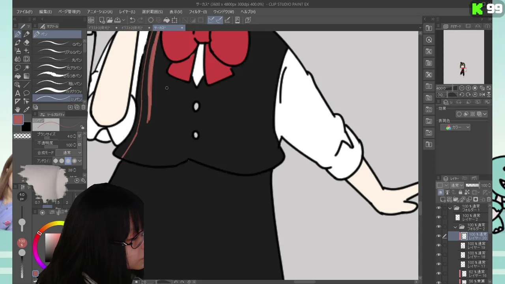
Task: Toggle visibility of レイヤー 20
Action: click(x=439, y=236)
